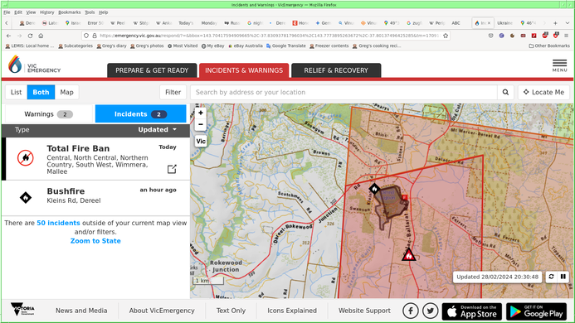
Task: Click the map refresh icon
Action: (x=551, y=277)
